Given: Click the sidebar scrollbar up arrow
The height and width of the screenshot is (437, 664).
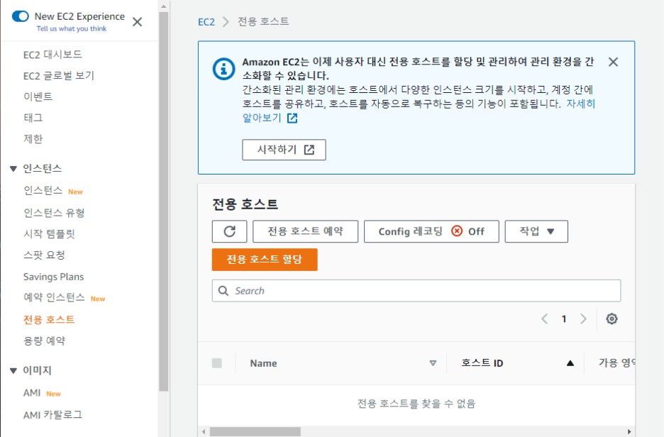Looking at the screenshot, I should pos(164,6).
